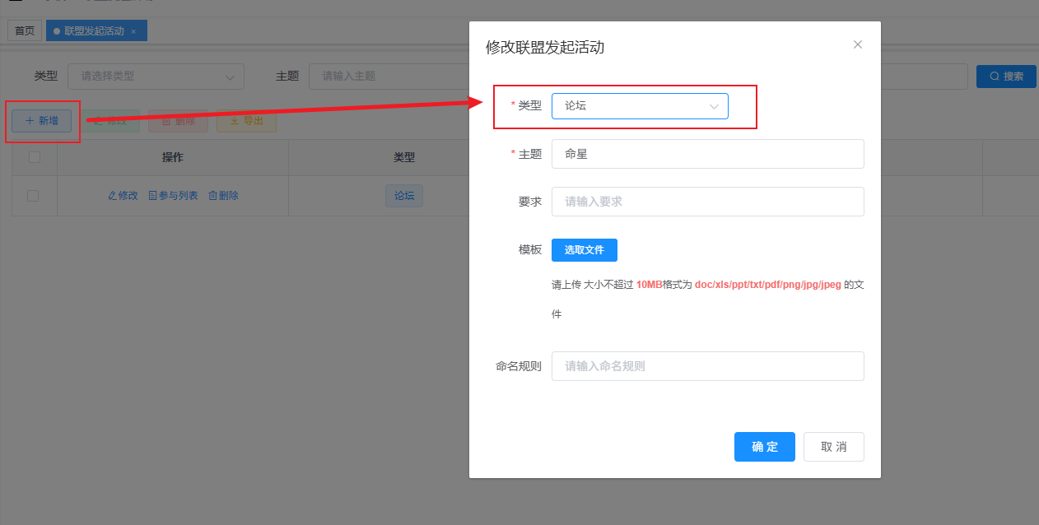Click the 命名规则 input field
Screen dimensions: 1039x525
coord(707,366)
